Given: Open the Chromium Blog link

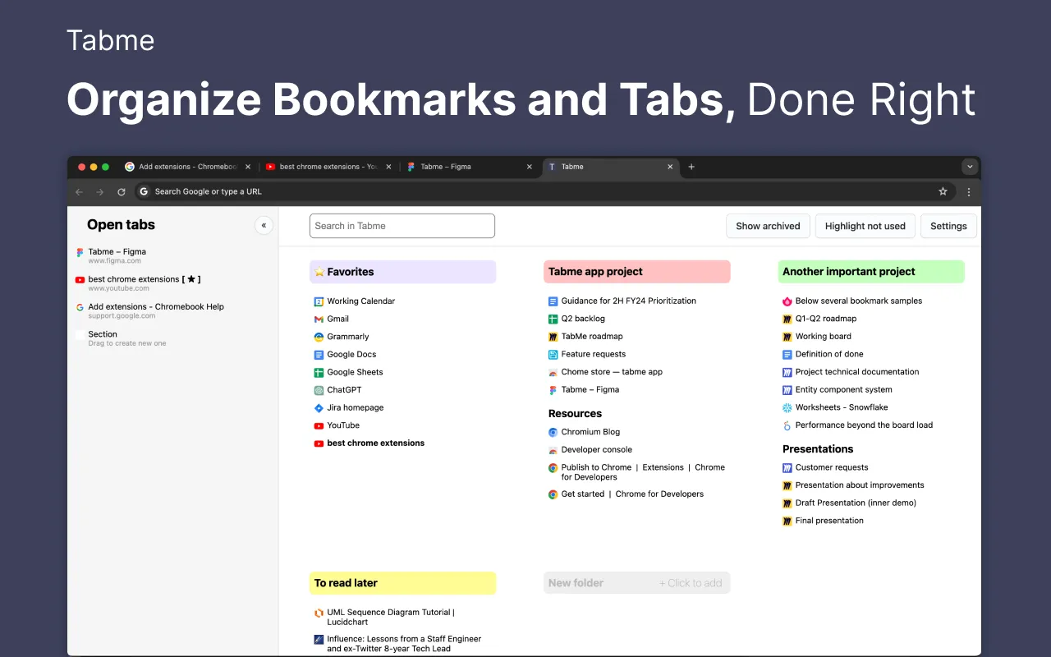Looking at the screenshot, I should [590, 431].
